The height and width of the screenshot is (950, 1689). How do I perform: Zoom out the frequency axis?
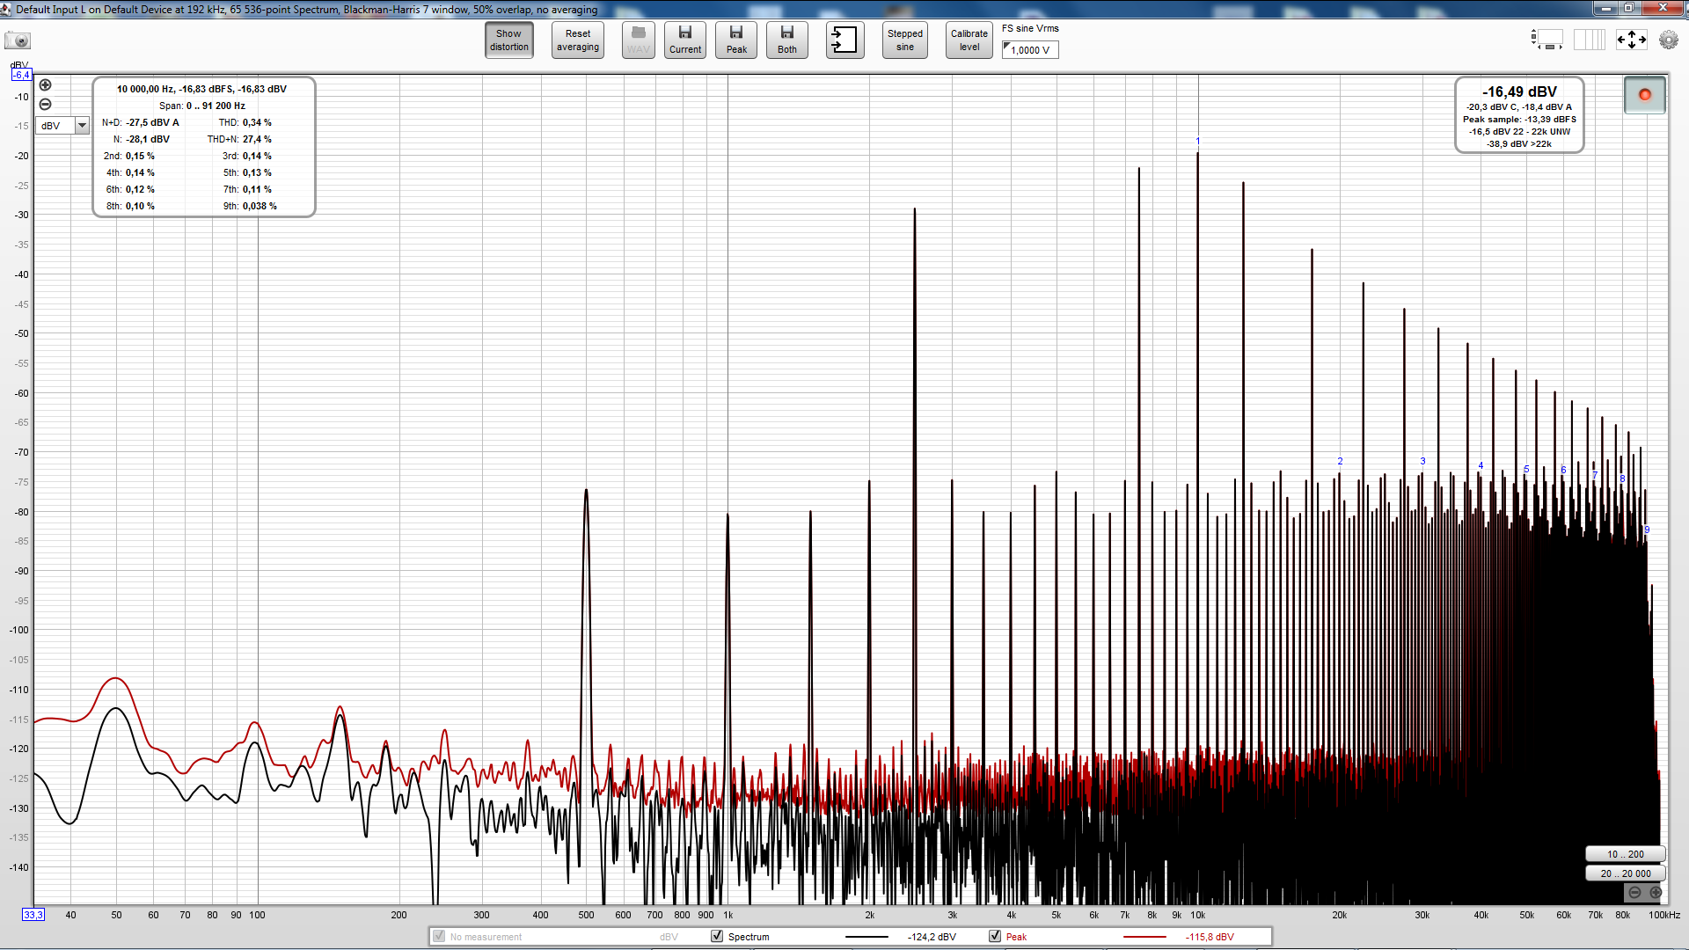[x=1634, y=892]
